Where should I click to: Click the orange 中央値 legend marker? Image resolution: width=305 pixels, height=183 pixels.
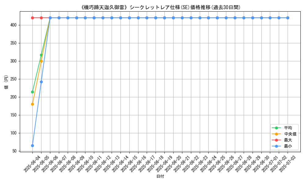click(x=276, y=134)
